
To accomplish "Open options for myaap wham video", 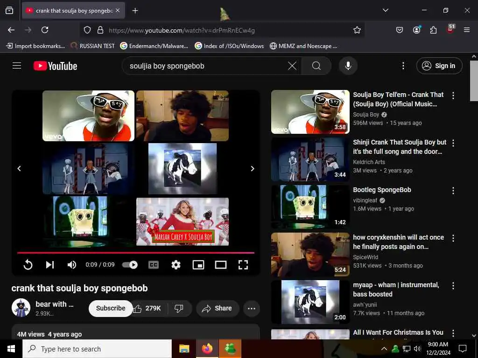I will [453, 286].
